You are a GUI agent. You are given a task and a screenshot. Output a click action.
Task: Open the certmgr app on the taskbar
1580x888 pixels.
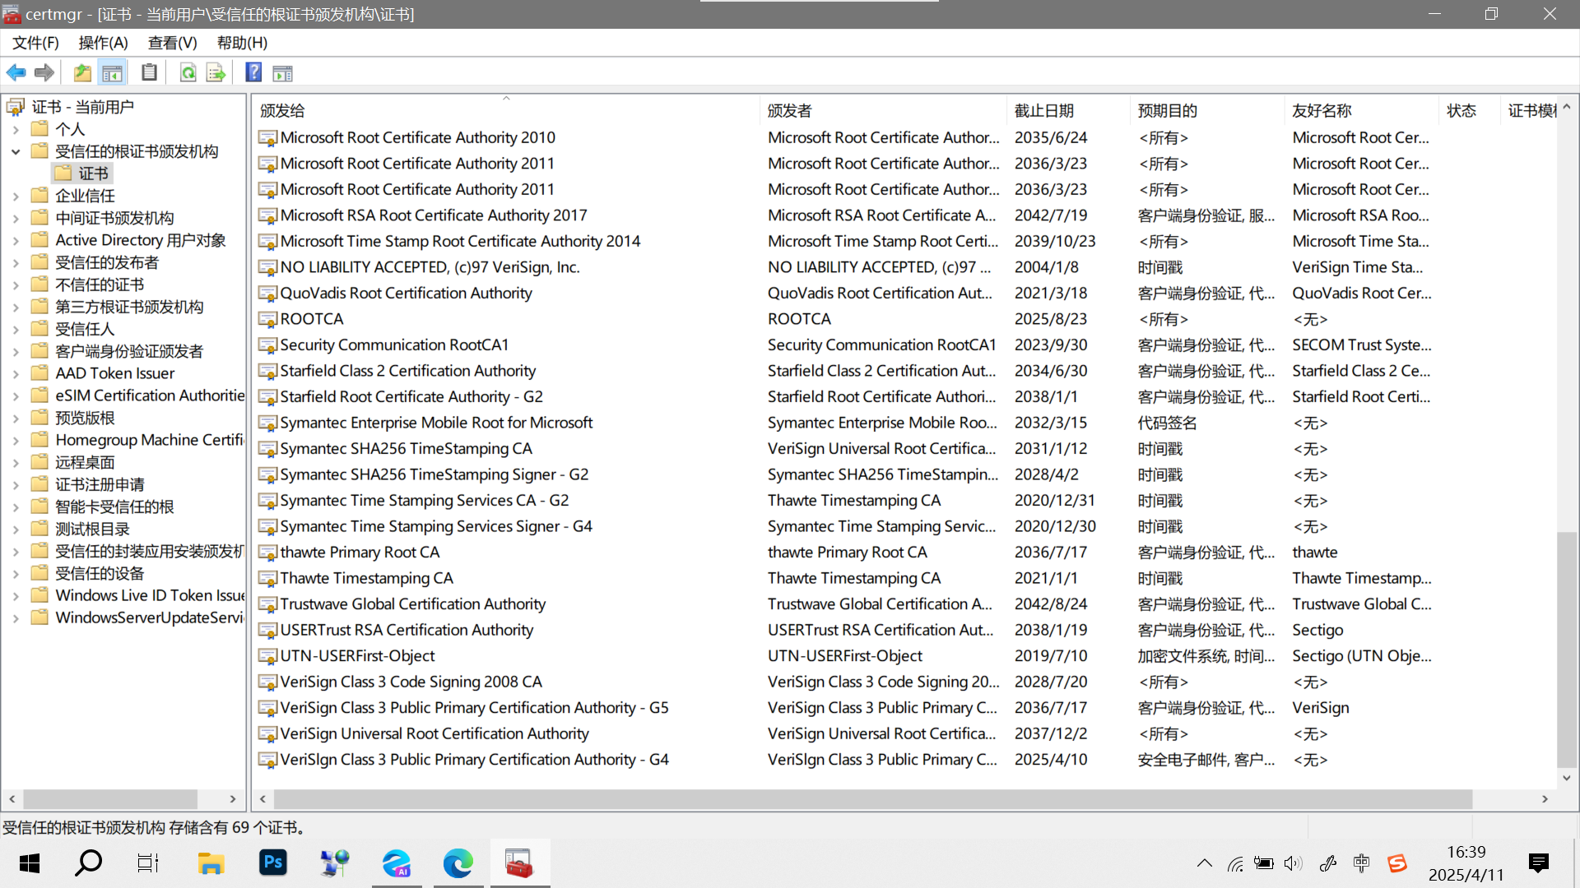coord(519,863)
